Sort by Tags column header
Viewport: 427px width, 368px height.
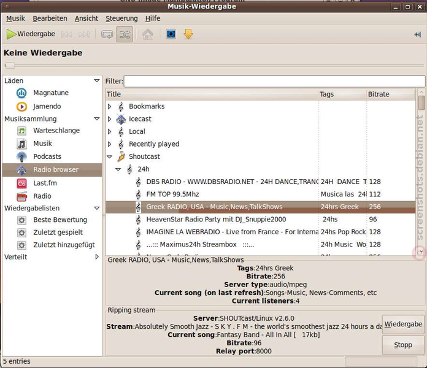(342, 94)
